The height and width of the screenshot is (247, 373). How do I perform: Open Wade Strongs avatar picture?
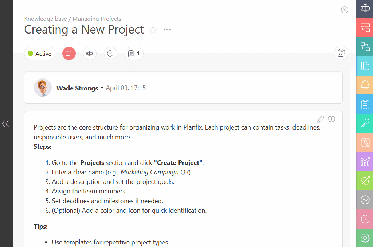tap(43, 88)
